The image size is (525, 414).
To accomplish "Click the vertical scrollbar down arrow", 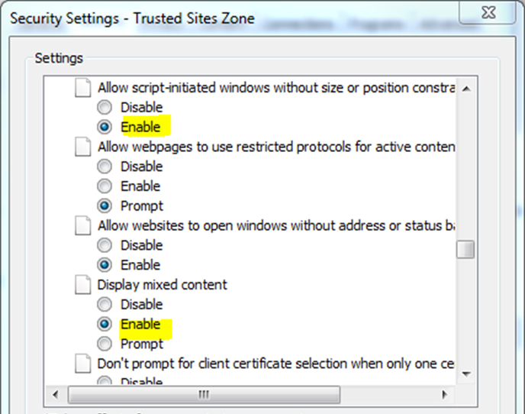I will (465, 374).
